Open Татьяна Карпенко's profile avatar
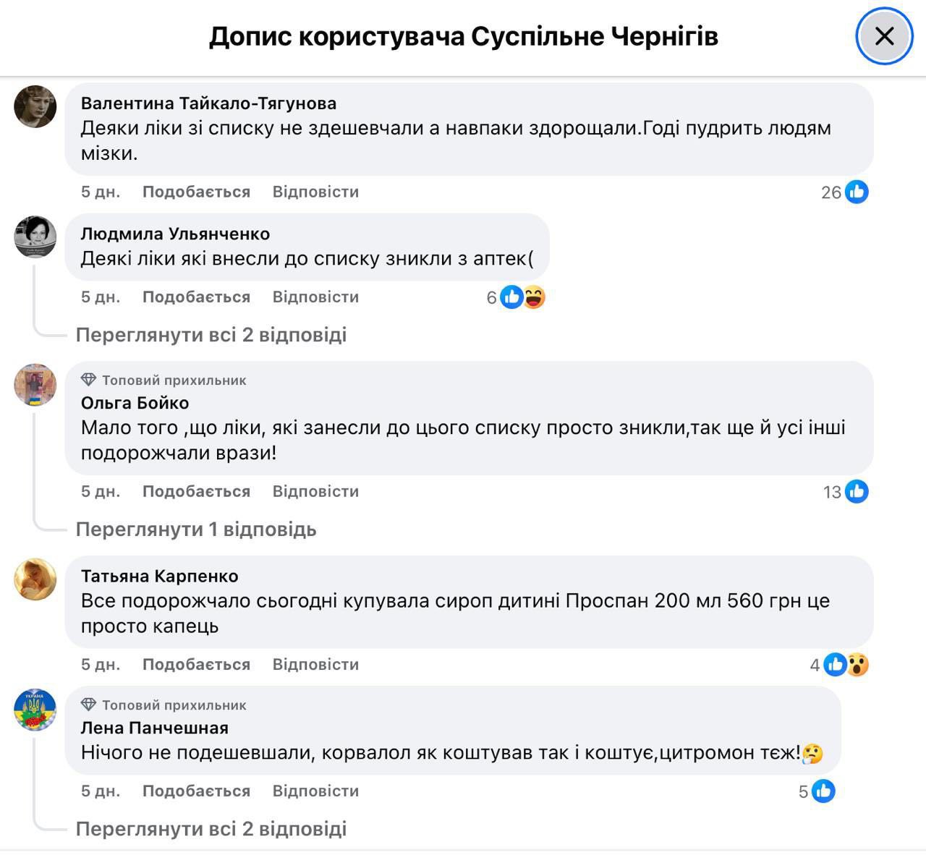 pos(35,579)
